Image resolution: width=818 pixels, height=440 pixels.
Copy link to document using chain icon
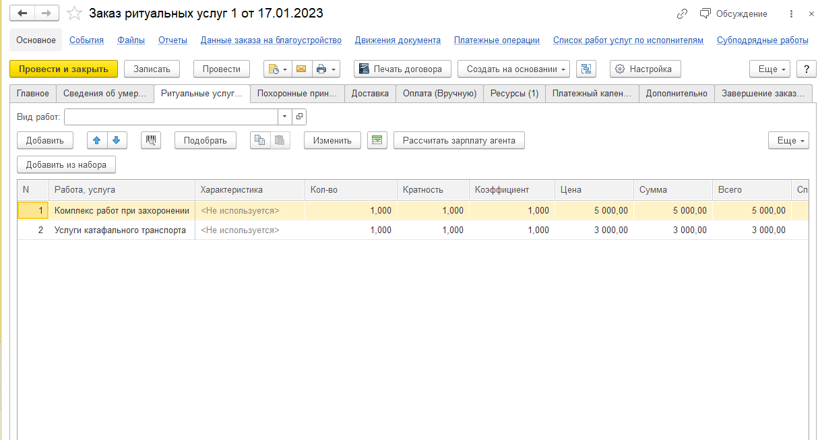[682, 13]
